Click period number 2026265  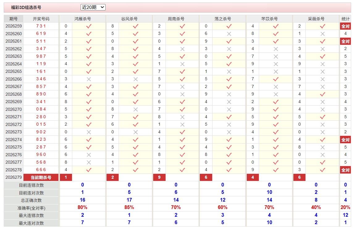coord(14,72)
